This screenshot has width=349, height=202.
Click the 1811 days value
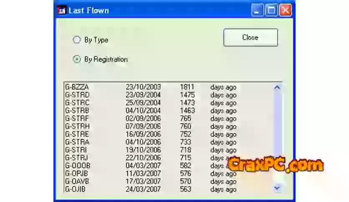pos(187,87)
